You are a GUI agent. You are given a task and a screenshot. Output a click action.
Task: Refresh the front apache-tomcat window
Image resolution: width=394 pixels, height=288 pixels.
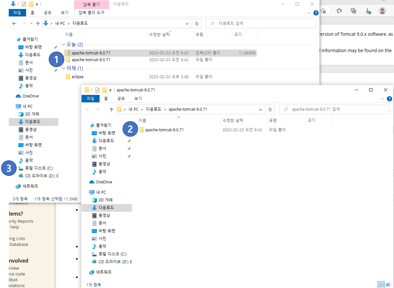pos(270,110)
